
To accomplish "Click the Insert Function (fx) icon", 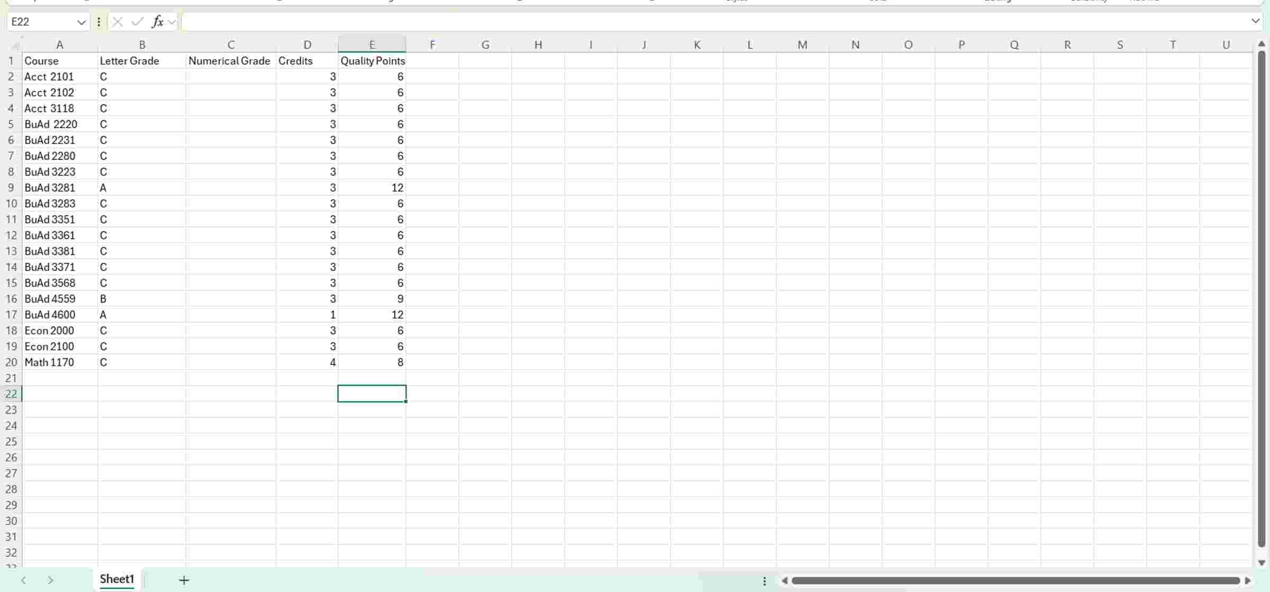I will tap(157, 22).
